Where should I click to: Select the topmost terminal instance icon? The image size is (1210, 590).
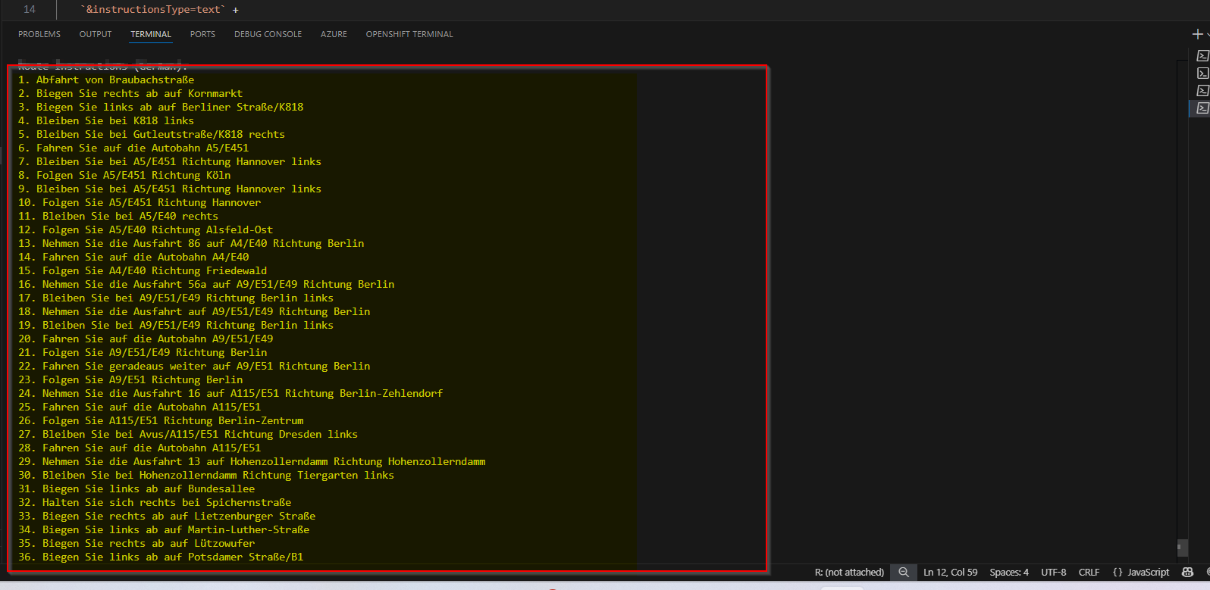coord(1202,56)
